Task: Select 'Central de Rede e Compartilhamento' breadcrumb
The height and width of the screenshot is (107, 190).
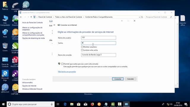Action: (99, 17)
